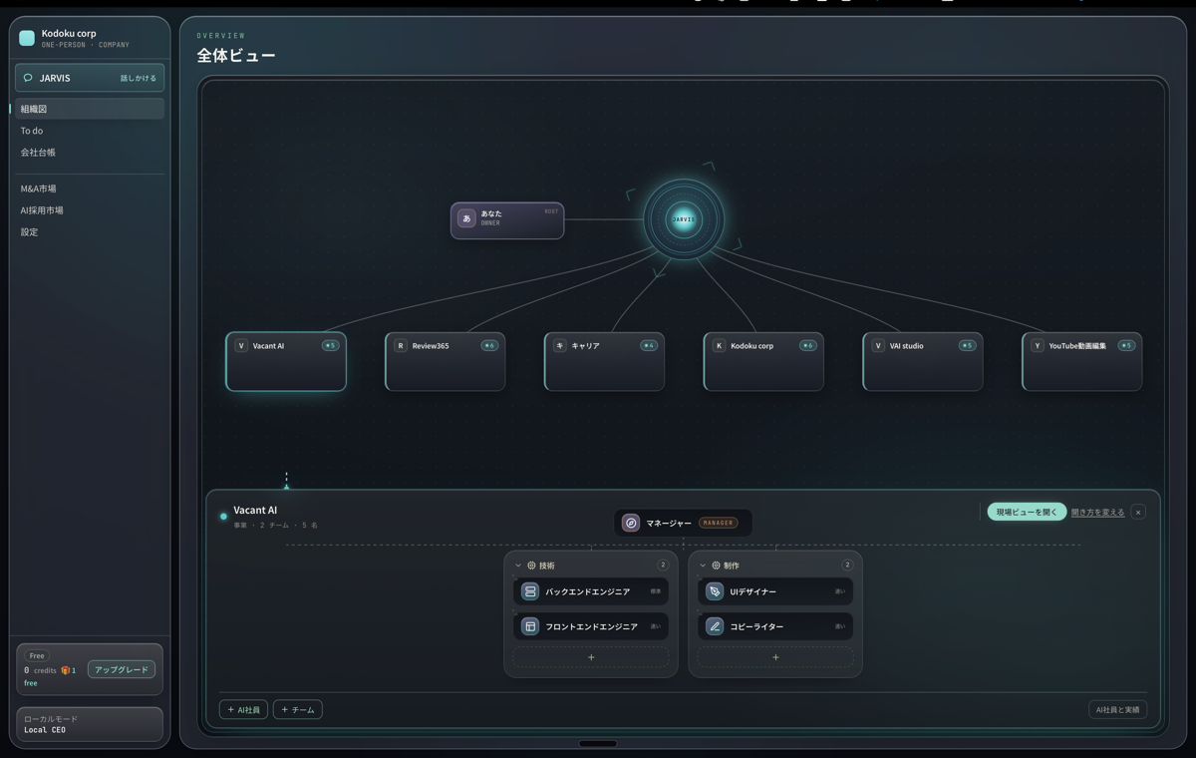Click the 事業・2チーム・5名 subtitle

(276, 525)
